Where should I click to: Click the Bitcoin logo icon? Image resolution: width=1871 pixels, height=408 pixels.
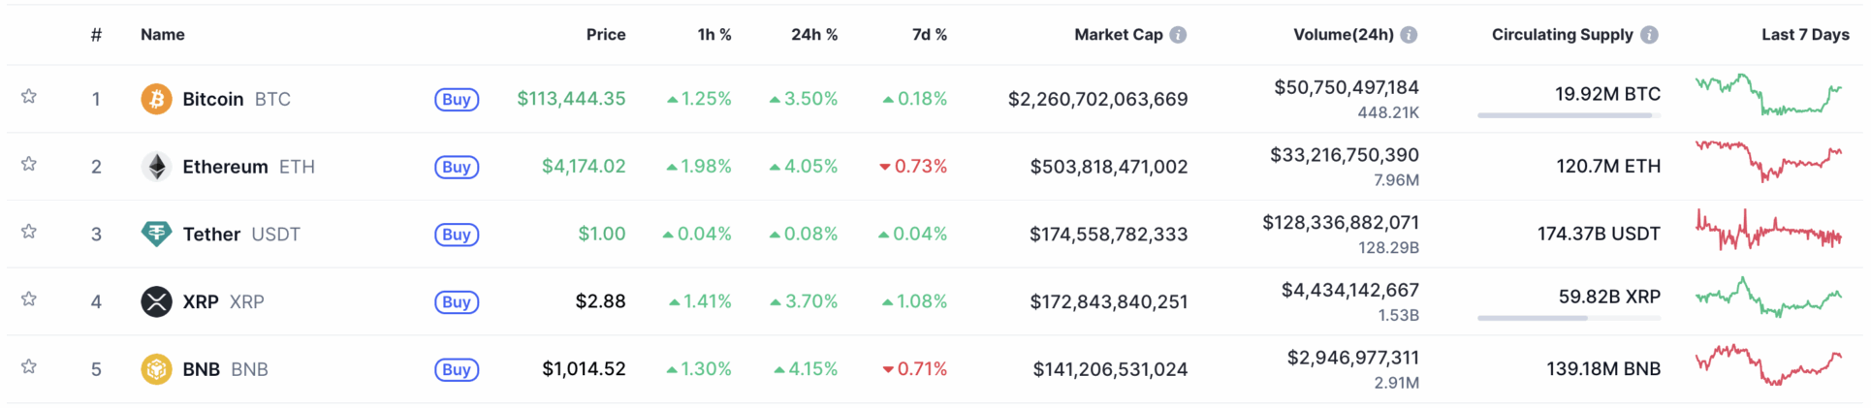[156, 99]
